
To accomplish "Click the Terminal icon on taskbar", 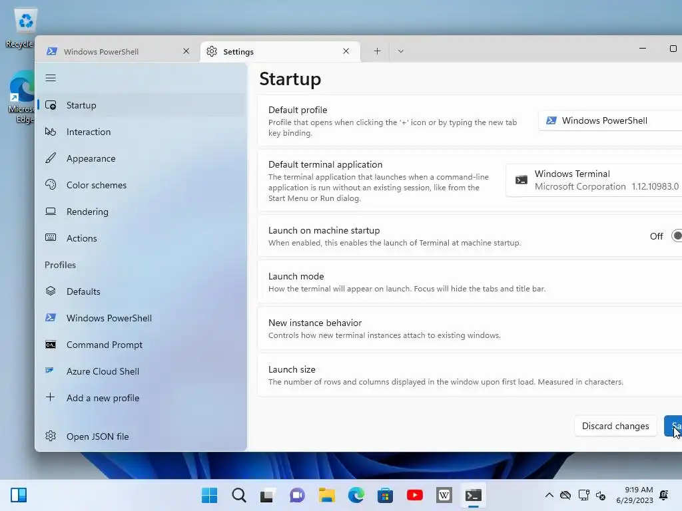I will pos(474,495).
